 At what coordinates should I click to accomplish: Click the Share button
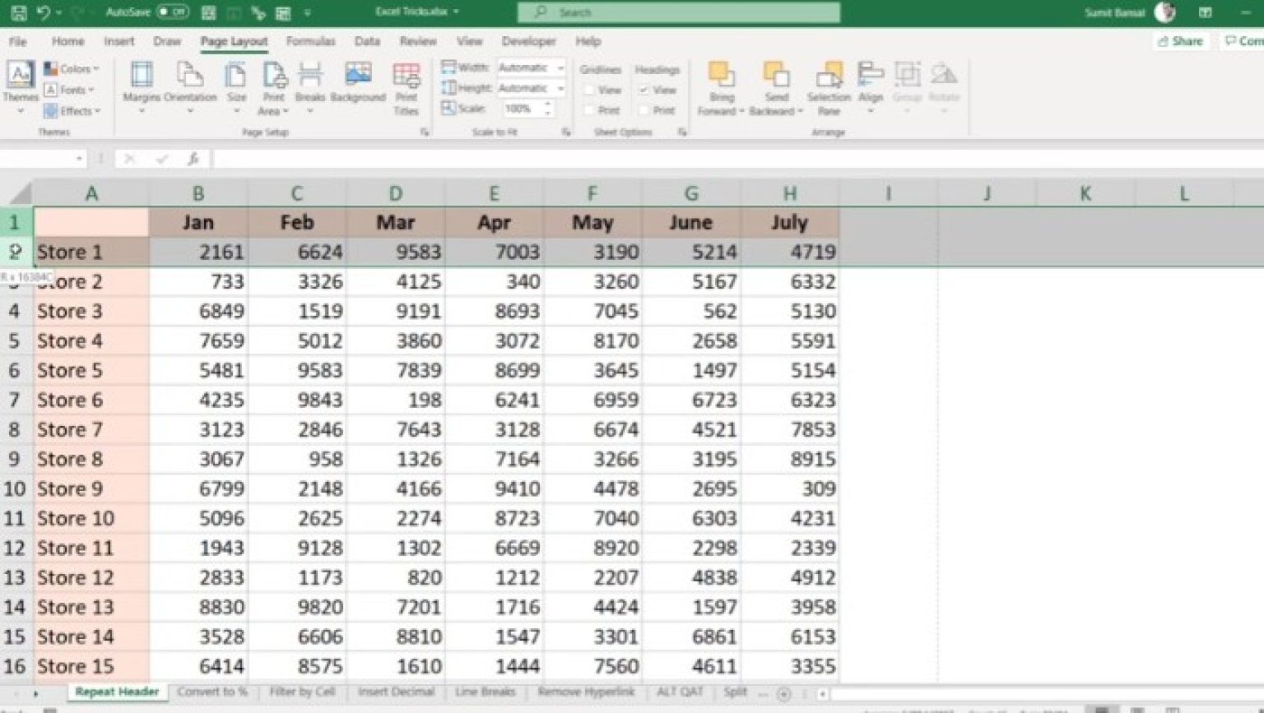[x=1181, y=40]
